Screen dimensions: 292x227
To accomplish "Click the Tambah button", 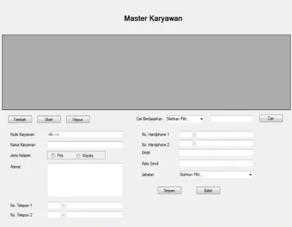I will click(x=20, y=119).
